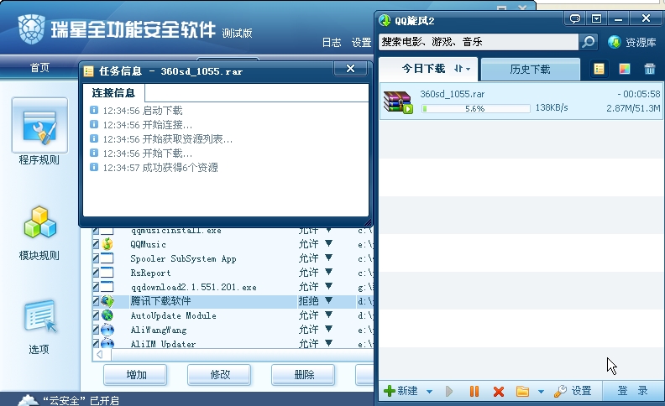Screen dimensions: 665x406
Task: Switch to thumbnail view icon in QQ旋风
Action: point(625,69)
